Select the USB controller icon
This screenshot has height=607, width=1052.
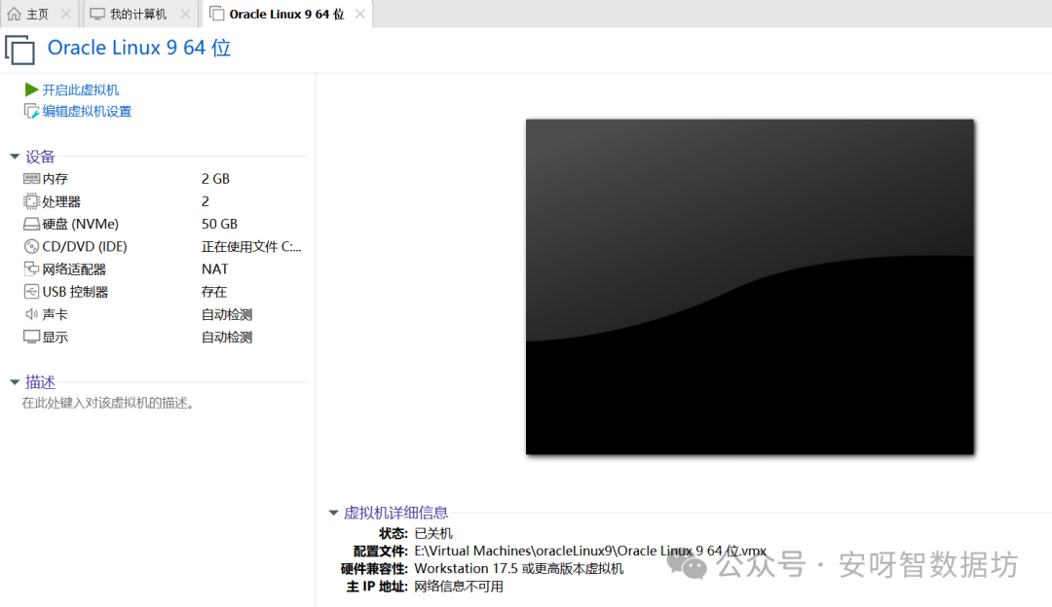point(31,292)
